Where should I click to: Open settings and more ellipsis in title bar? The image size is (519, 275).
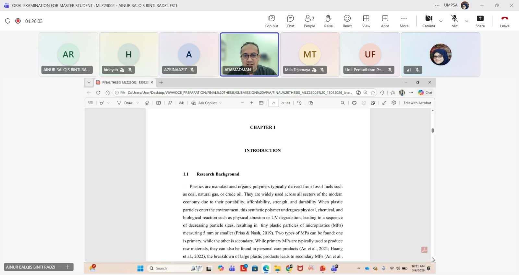[437, 5]
